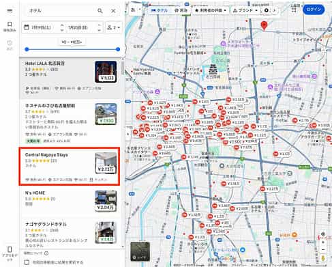Open the Central Nagoya Stays listing

pyautogui.click(x=70, y=167)
